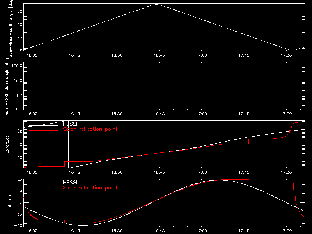Click the -20 tick on Latitude axis
Image resolution: width=312 pixels, height=234 pixels.
[18, 215]
